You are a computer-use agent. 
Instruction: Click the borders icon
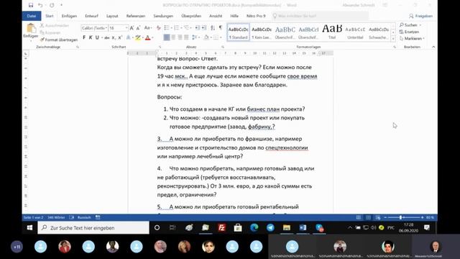[x=216, y=37]
